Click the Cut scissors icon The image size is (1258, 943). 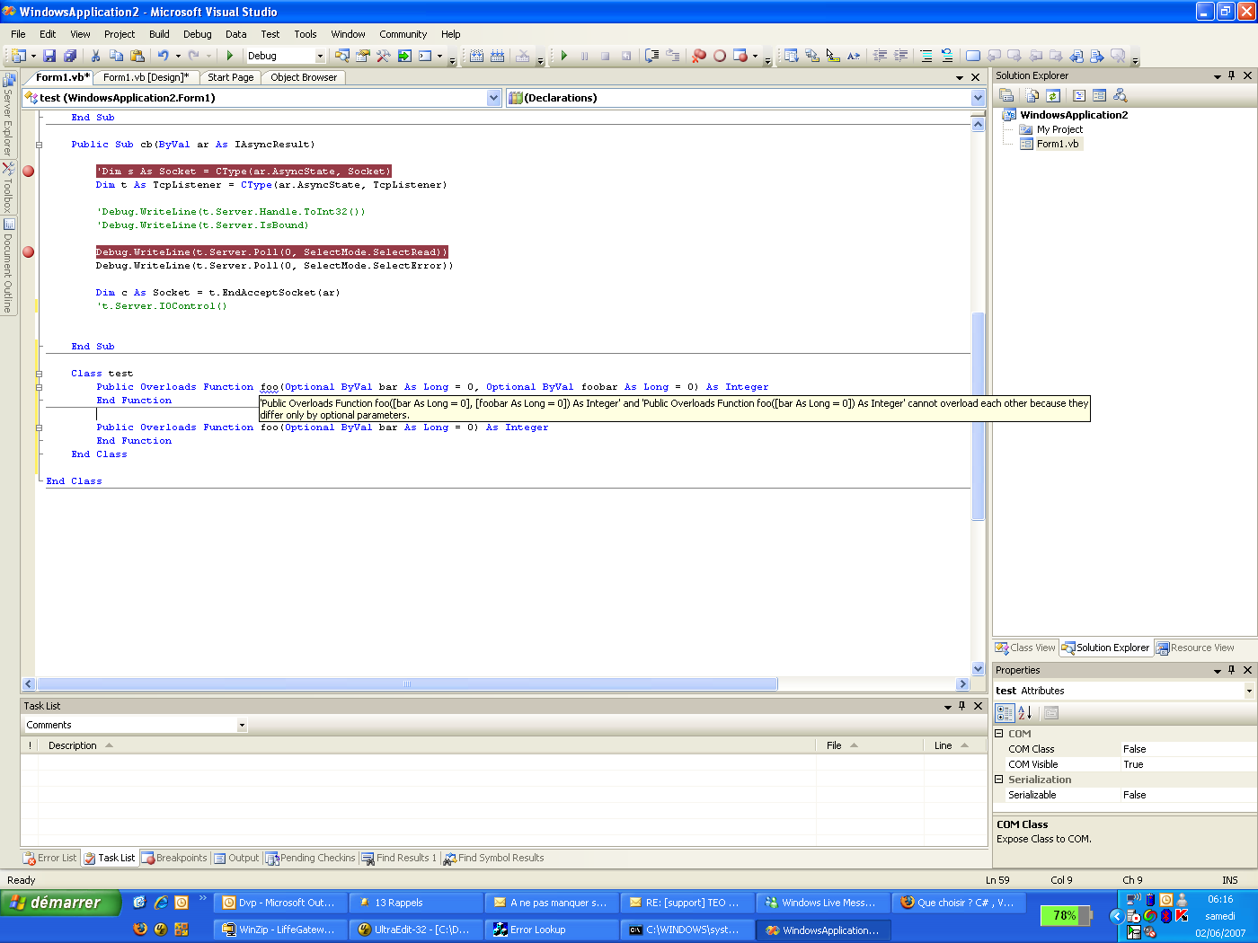(x=95, y=56)
